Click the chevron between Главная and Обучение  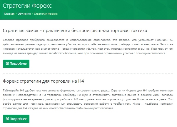coord(16,14)
